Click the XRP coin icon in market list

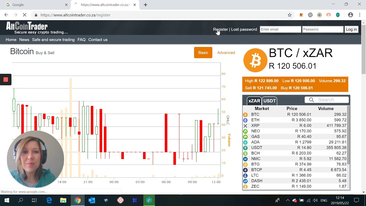click(245, 126)
